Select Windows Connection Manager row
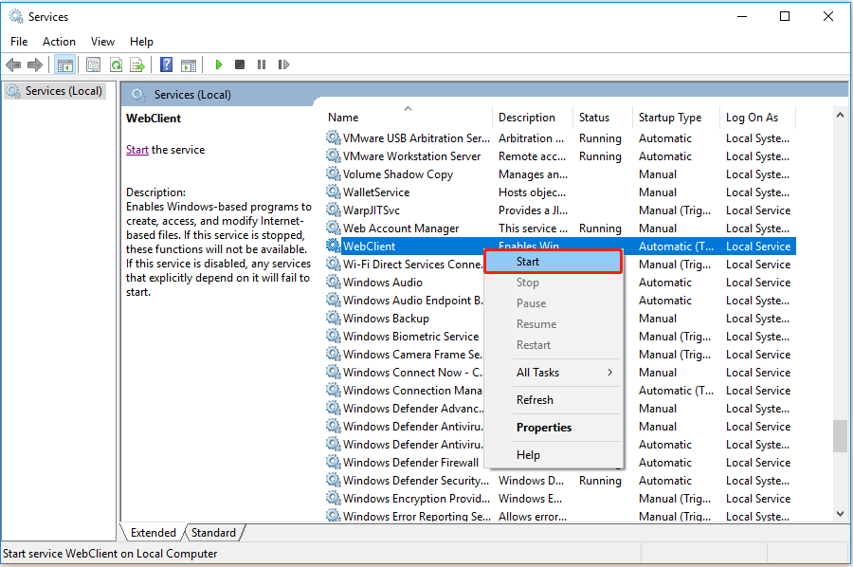 pyautogui.click(x=405, y=390)
